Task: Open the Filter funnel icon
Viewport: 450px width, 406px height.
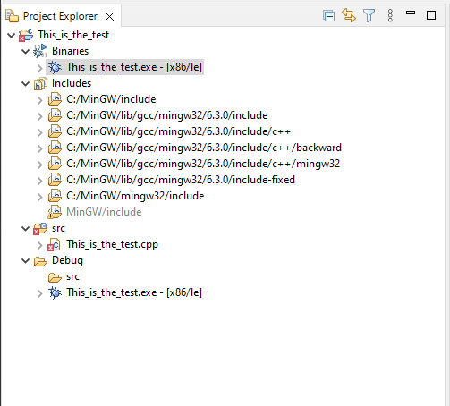Action: point(369,15)
